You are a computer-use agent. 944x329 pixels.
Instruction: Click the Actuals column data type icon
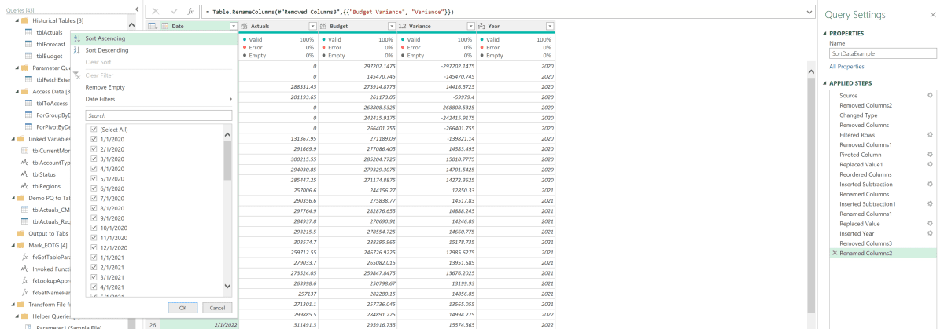point(244,27)
